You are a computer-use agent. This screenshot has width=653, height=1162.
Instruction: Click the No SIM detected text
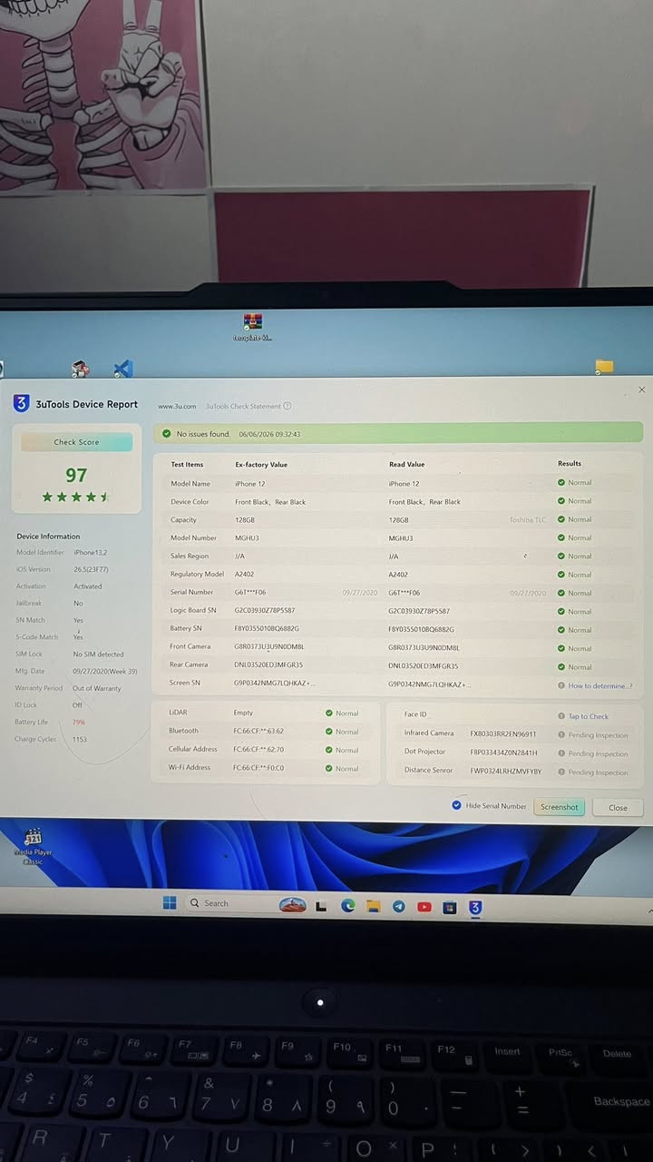(98, 654)
